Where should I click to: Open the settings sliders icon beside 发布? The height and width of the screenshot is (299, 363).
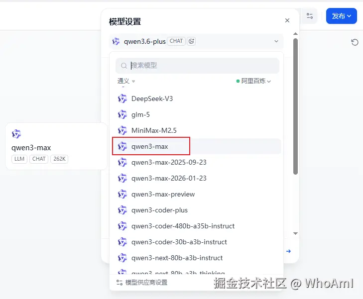point(310,16)
